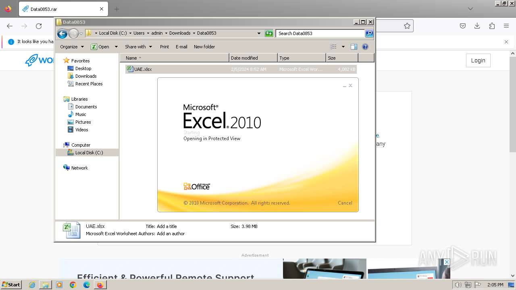Click the Firefox Pocket save icon
516x290 pixels.
(x=463, y=26)
